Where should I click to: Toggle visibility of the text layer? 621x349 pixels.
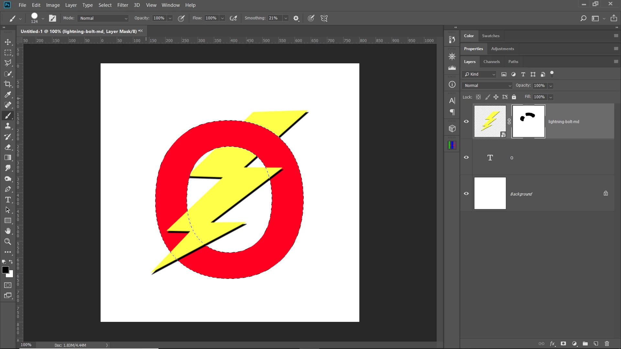[x=466, y=157]
